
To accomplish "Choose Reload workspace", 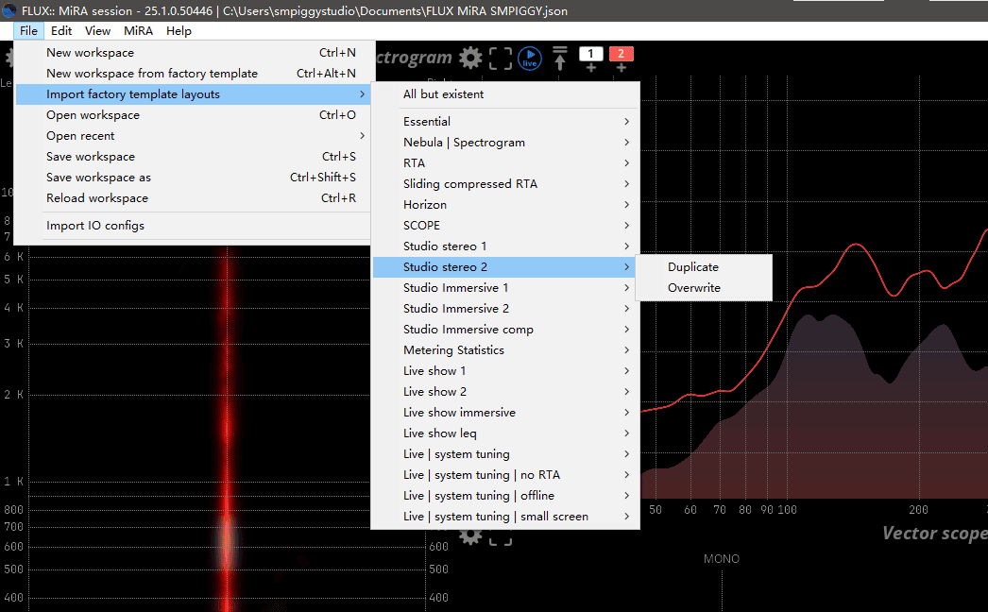I will tap(192, 198).
